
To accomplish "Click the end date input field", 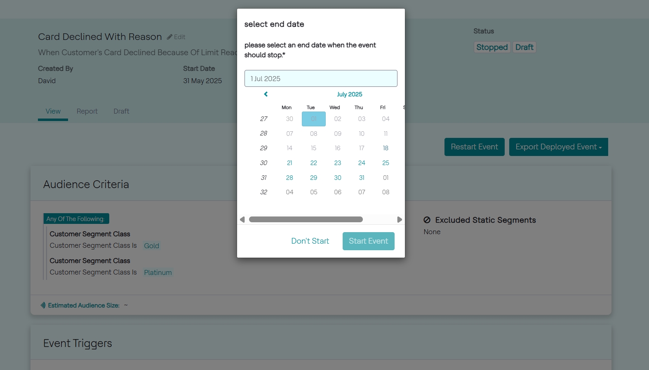I will [321, 79].
